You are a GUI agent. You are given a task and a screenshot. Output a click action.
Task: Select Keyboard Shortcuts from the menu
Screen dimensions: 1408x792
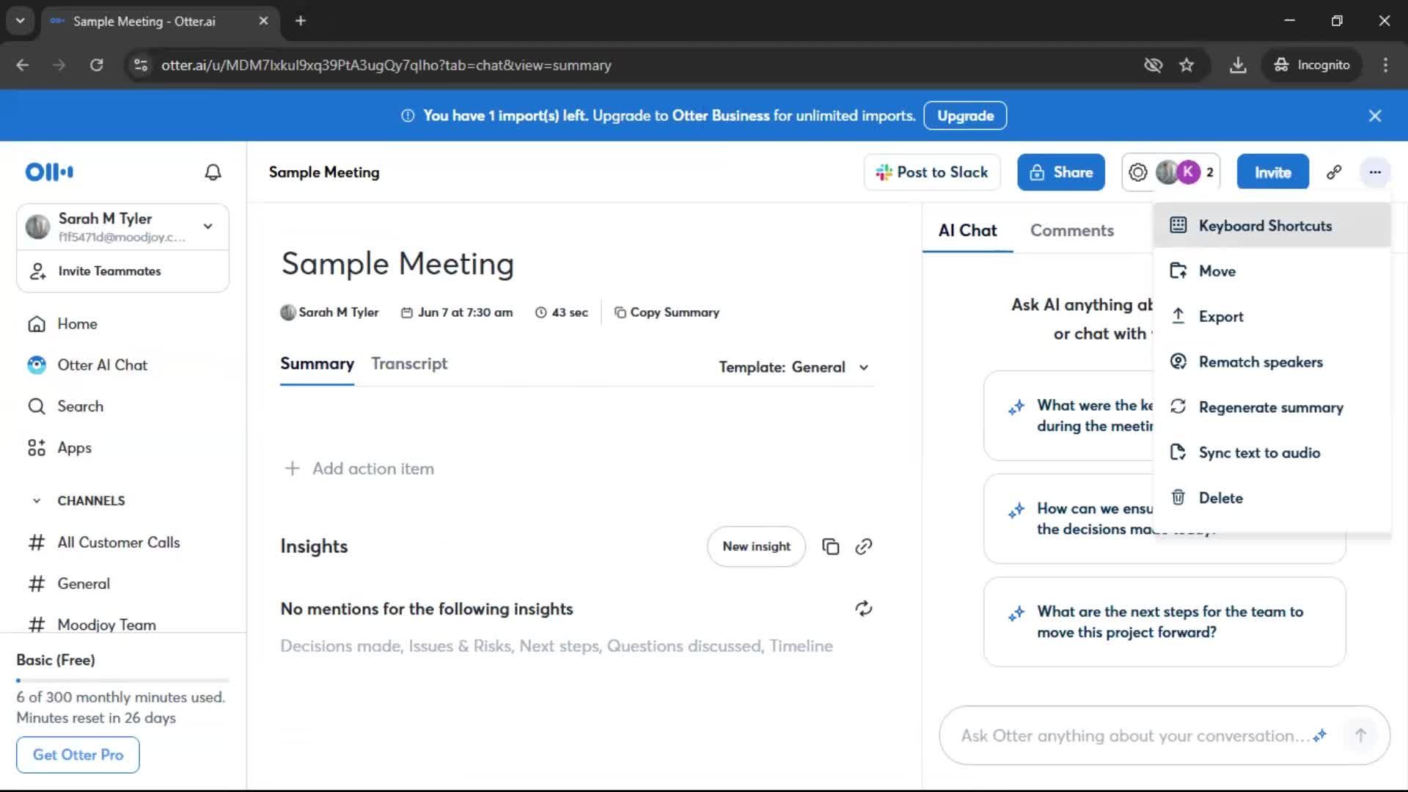pyautogui.click(x=1272, y=226)
